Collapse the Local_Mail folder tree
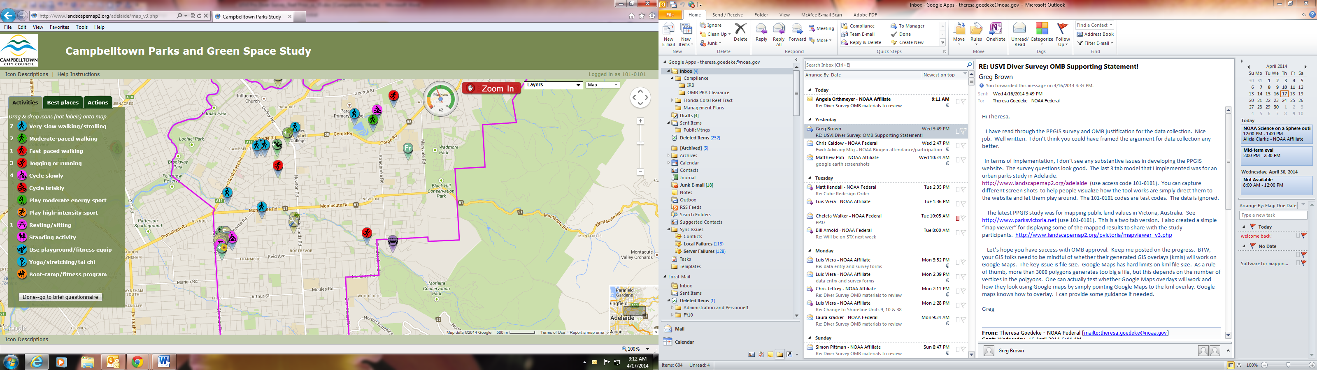 (x=665, y=277)
